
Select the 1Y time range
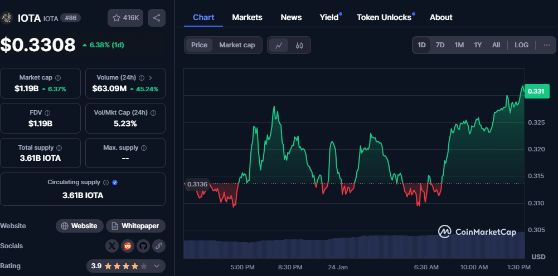coord(478,45)
